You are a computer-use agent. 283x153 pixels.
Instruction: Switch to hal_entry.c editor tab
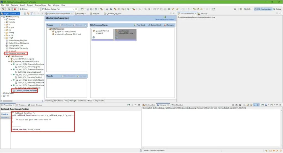pos(80,14)
